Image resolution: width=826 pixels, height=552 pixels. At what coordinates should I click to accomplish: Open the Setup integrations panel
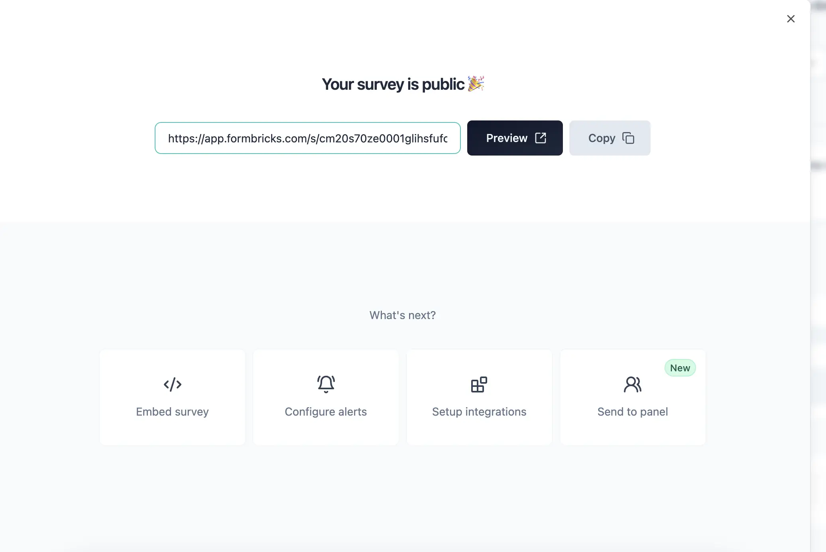point(479,396)
